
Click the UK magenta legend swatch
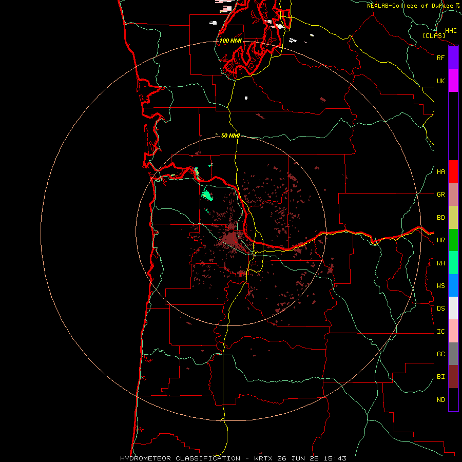click(453, 81)
